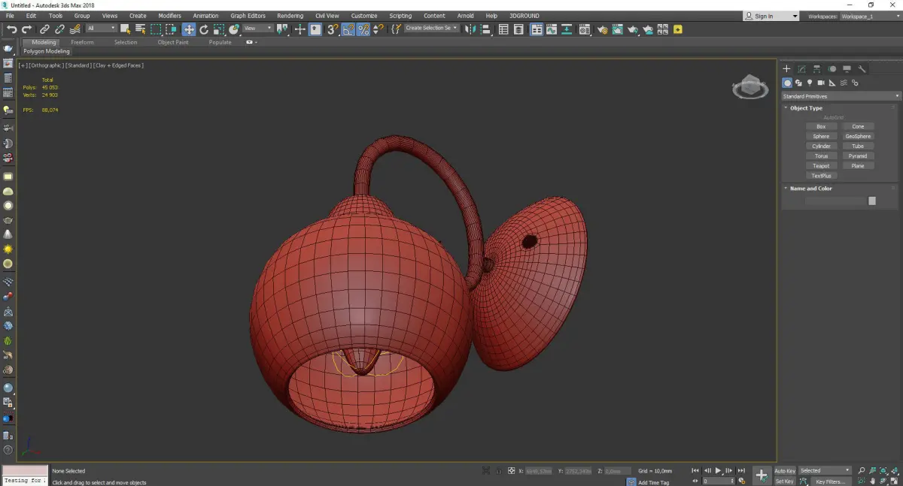This screenshot has width=903, height=486.
Task: Collapse the Name and Color rollout
Action: coord(811,189)
